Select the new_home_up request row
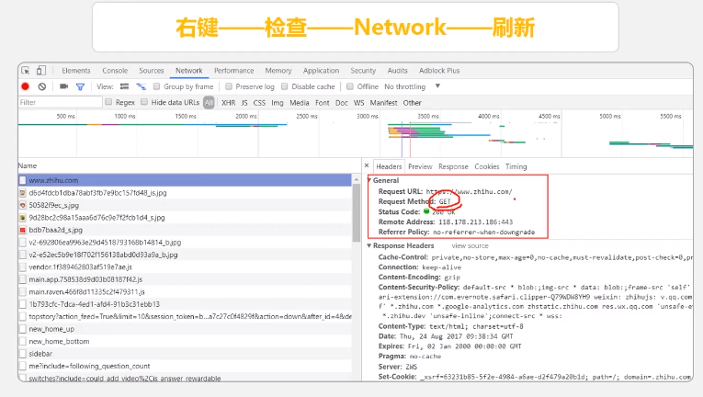This screenshot has width=703, height=397. [x=185, y=329]
